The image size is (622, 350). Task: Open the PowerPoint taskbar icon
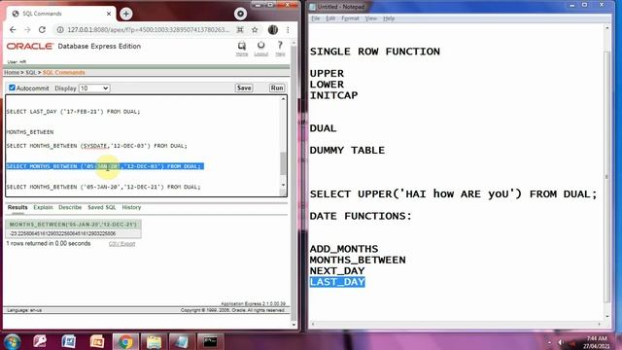coord(97,341)
